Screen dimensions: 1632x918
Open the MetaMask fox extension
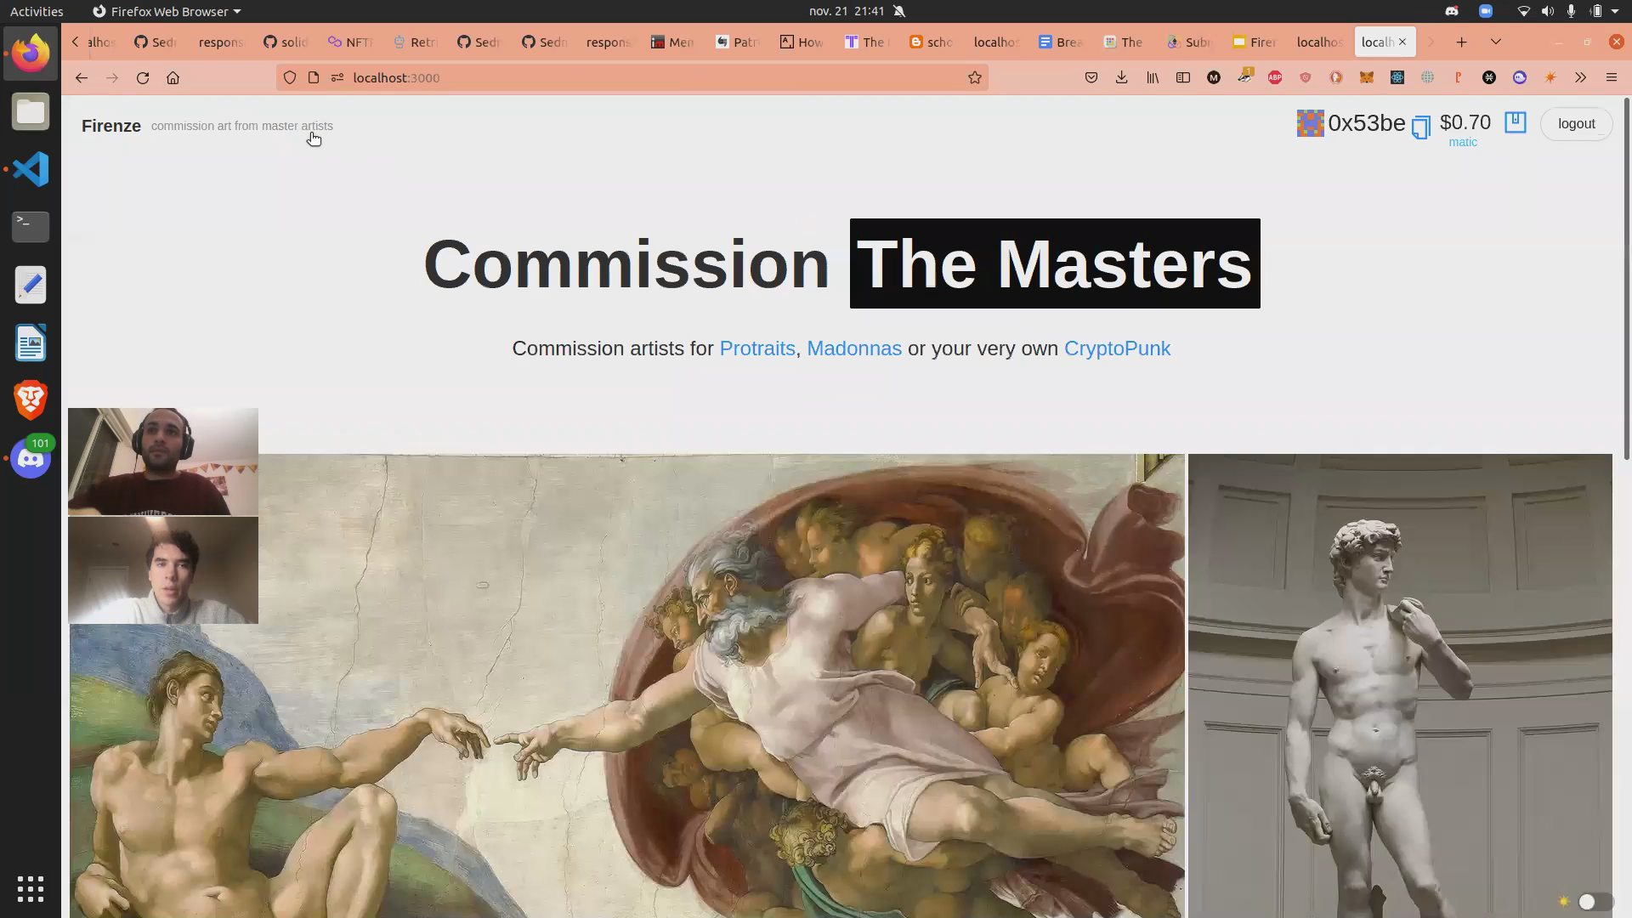pos(1367,77)
